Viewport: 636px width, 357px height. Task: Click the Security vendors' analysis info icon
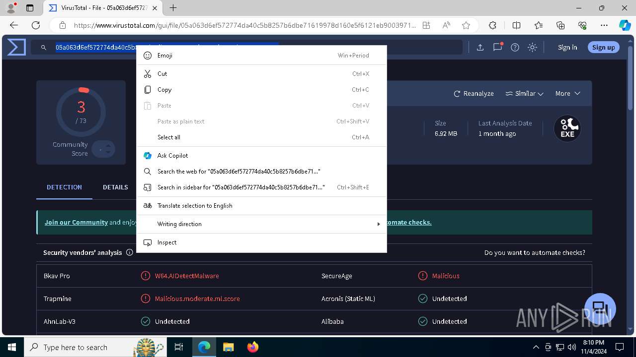pos(130,252)
